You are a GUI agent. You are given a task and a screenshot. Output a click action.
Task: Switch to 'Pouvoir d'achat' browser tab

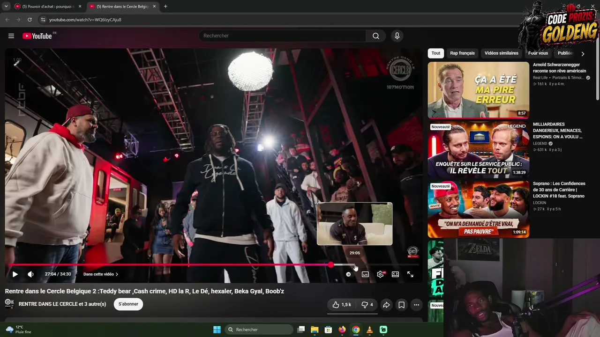point(48,7)
